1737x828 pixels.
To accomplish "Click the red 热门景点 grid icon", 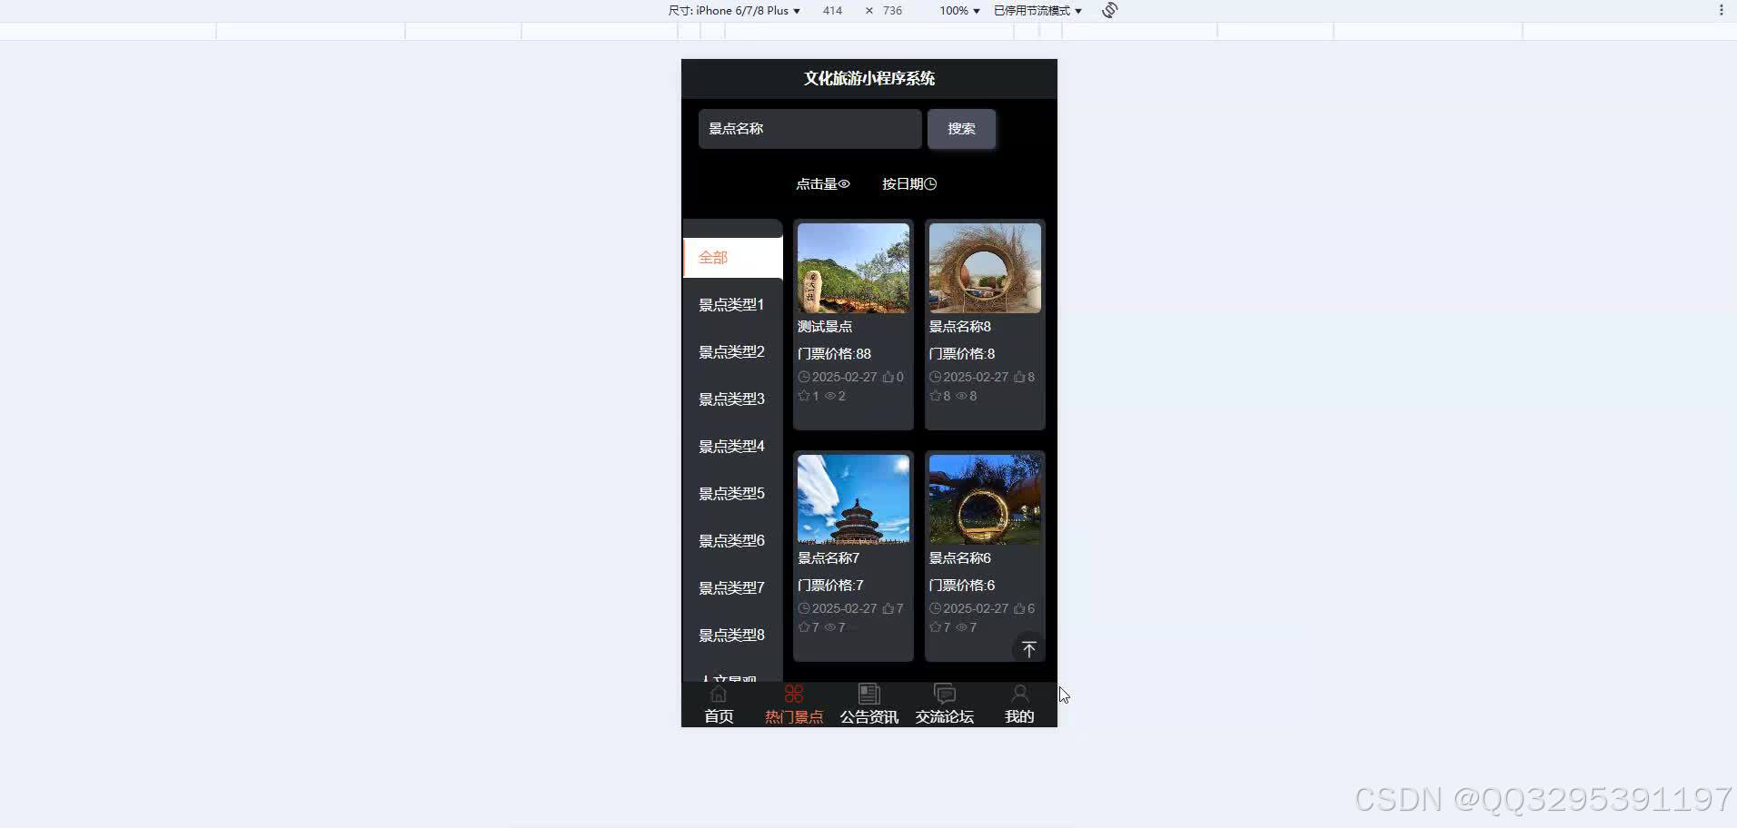I will 792,693.
